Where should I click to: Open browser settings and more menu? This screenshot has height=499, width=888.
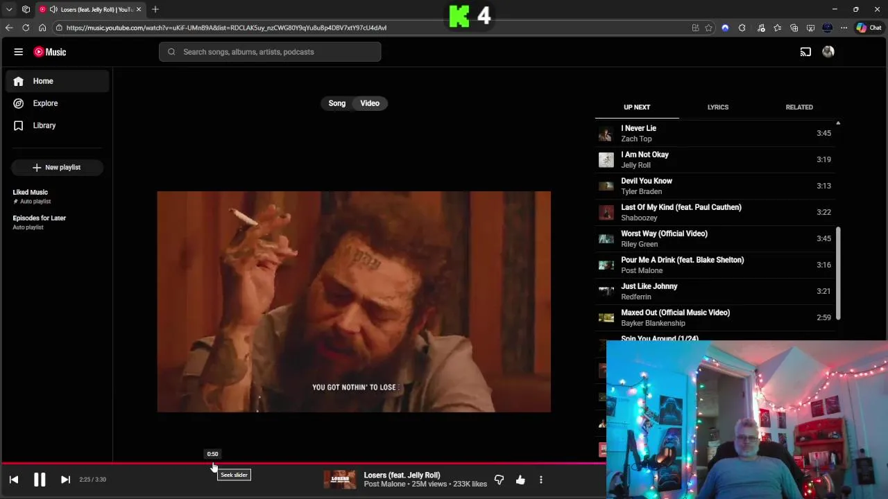click(x=844, y=28)
